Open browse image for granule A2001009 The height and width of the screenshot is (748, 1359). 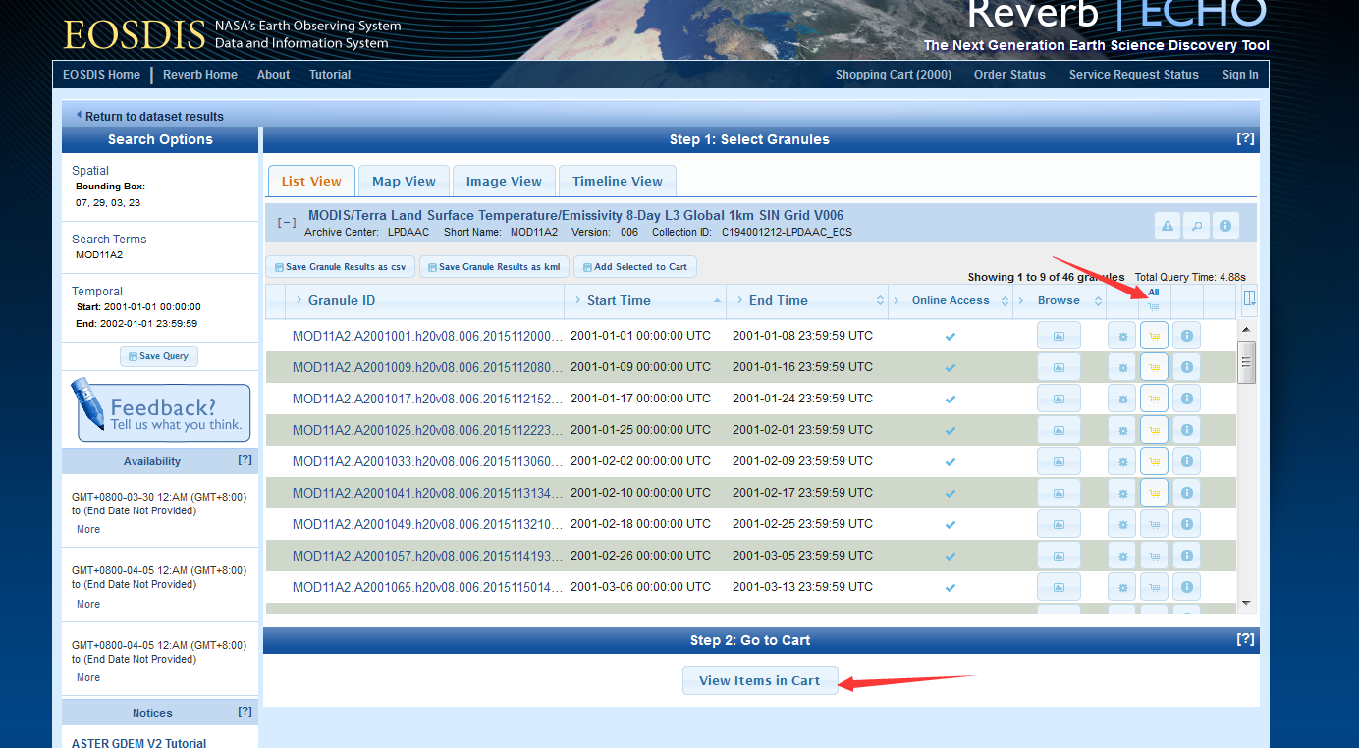pyautogui.click(x=1059, y=367)
